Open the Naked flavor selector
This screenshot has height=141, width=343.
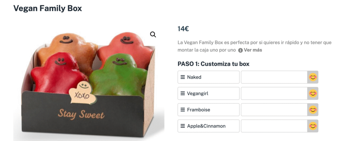[x=208, y=77]
